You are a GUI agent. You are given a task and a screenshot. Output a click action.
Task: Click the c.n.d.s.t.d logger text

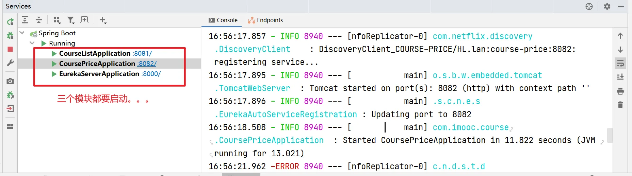(459, 166)
